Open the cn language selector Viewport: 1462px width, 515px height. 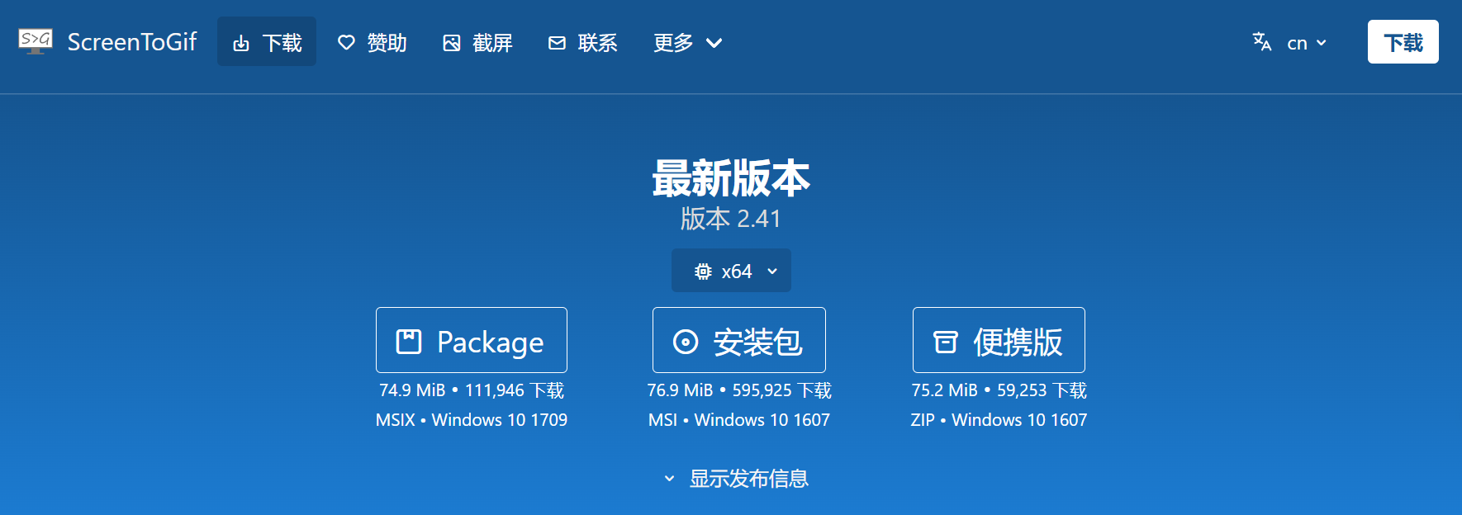(x=1290, y=42)
